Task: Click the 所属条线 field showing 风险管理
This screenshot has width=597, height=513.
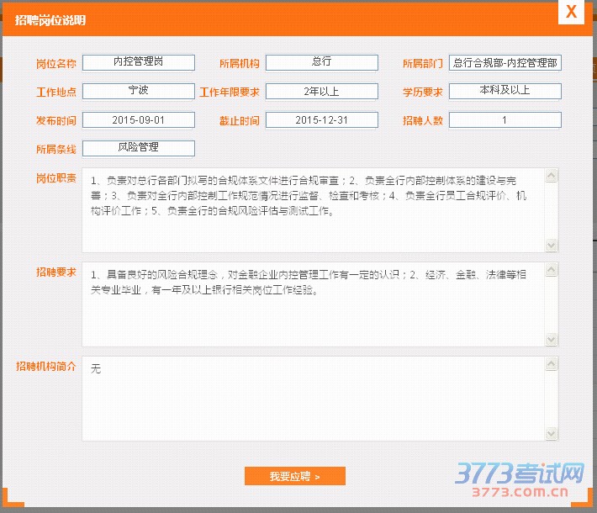Action: (x=139, y=148)
